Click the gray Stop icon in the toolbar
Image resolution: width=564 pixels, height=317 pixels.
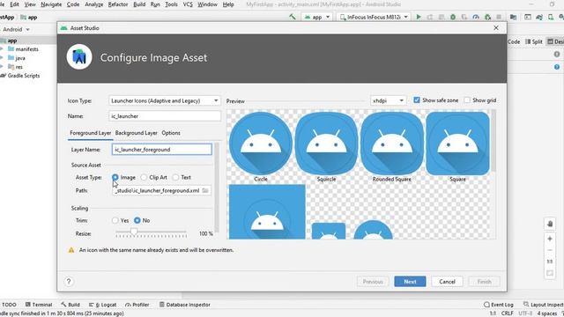pos(499,17)
